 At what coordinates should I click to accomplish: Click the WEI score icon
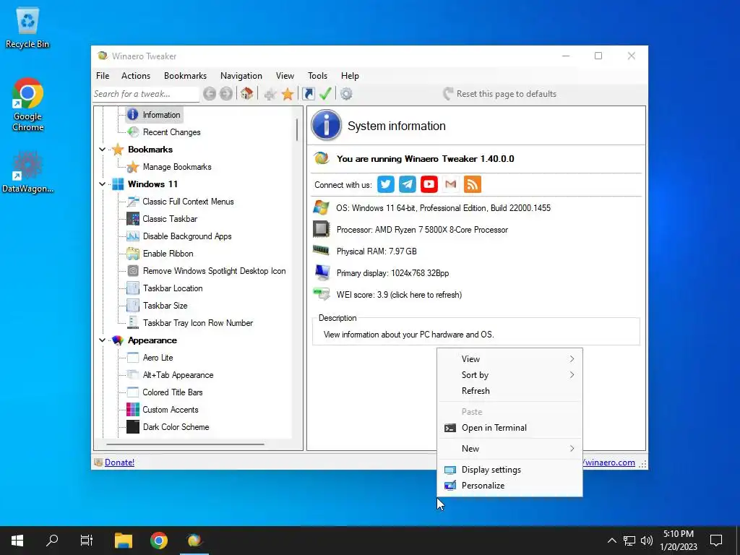click(x=322, y=294)
